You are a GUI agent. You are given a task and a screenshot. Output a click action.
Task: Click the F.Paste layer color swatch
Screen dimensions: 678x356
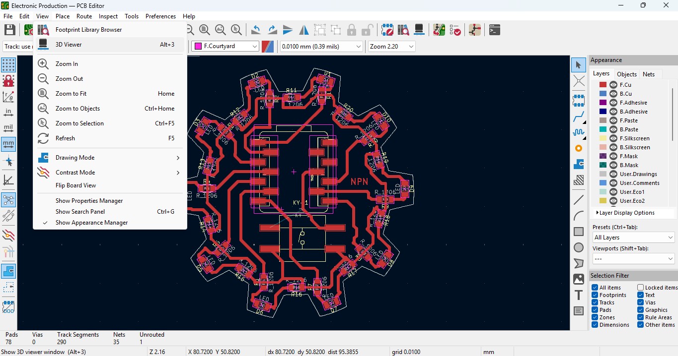tap(603, 120)
